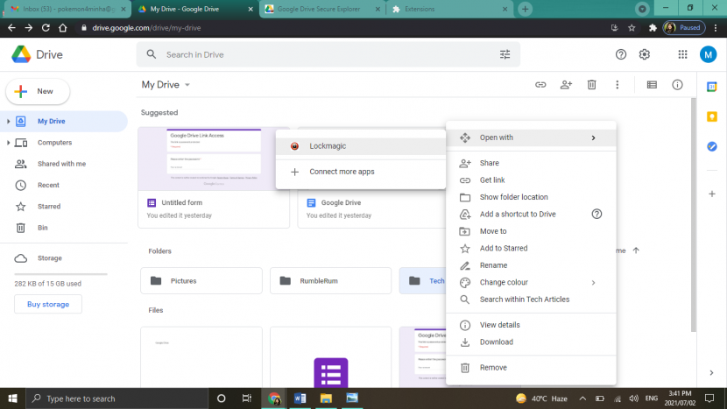
Task: Open Shared with me
Action: (64, 164)
